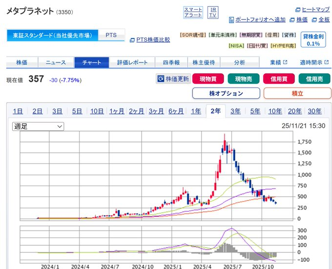Open the 適時開示 external link

[x=314, y=62]
